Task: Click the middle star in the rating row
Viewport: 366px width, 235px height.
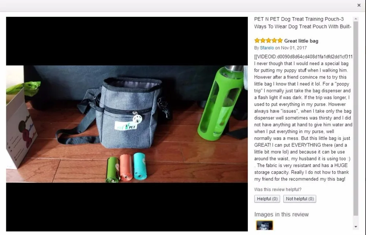Action: pyautogui.click(x=268, y=41)
